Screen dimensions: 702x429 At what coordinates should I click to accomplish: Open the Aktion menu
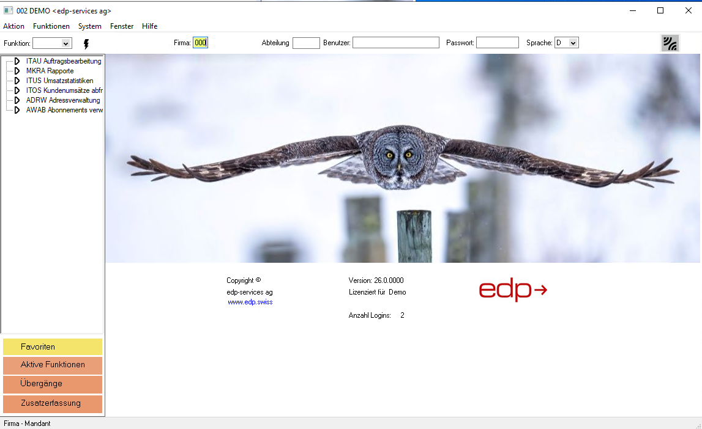[13, 26]
